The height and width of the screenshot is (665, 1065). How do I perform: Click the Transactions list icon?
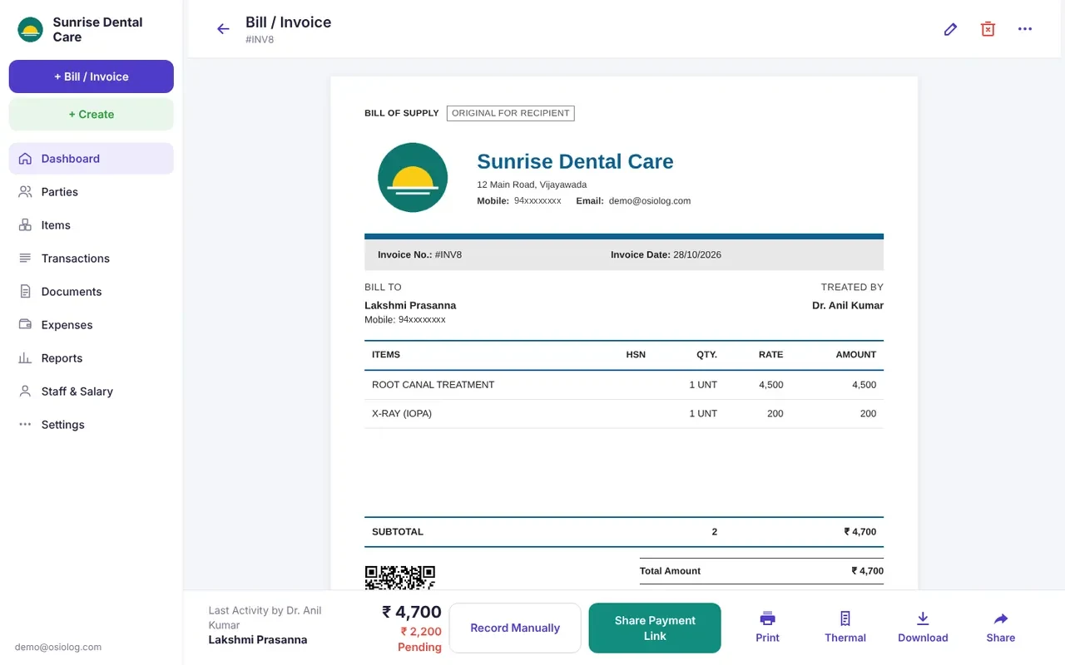[x=25, y=259]
